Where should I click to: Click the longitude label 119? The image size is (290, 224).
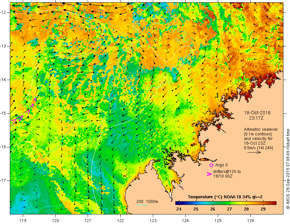pyautogui.click(x=23, y=220)
